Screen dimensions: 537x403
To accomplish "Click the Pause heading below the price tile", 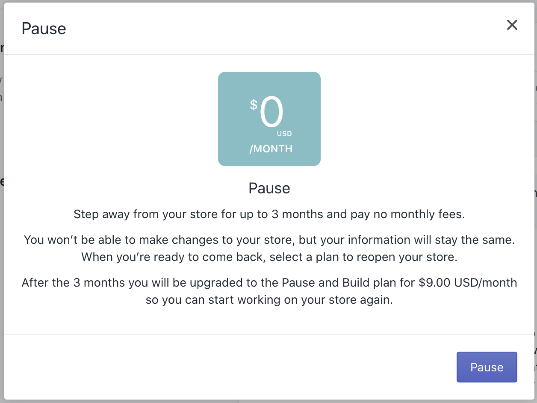I will [269, 188].
